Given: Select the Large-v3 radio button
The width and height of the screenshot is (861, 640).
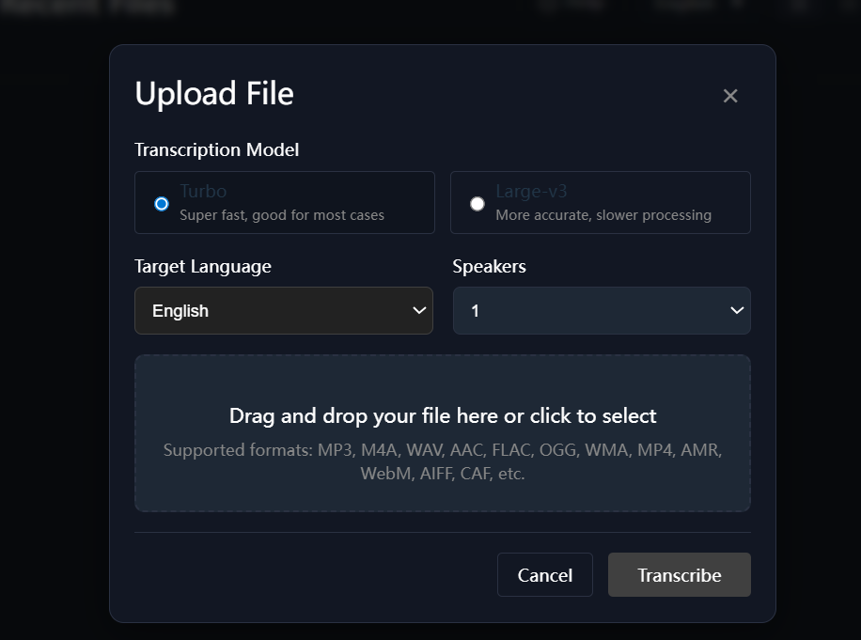Looking at the screenshot, I should 477,204.
